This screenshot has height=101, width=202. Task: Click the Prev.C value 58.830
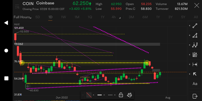(x=146, y=9)
